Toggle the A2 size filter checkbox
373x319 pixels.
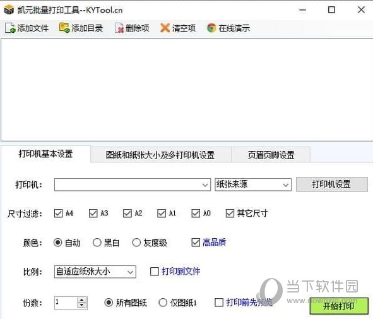point(127,214)
